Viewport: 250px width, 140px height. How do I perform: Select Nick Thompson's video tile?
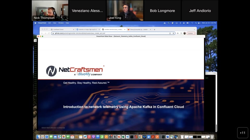50,10
